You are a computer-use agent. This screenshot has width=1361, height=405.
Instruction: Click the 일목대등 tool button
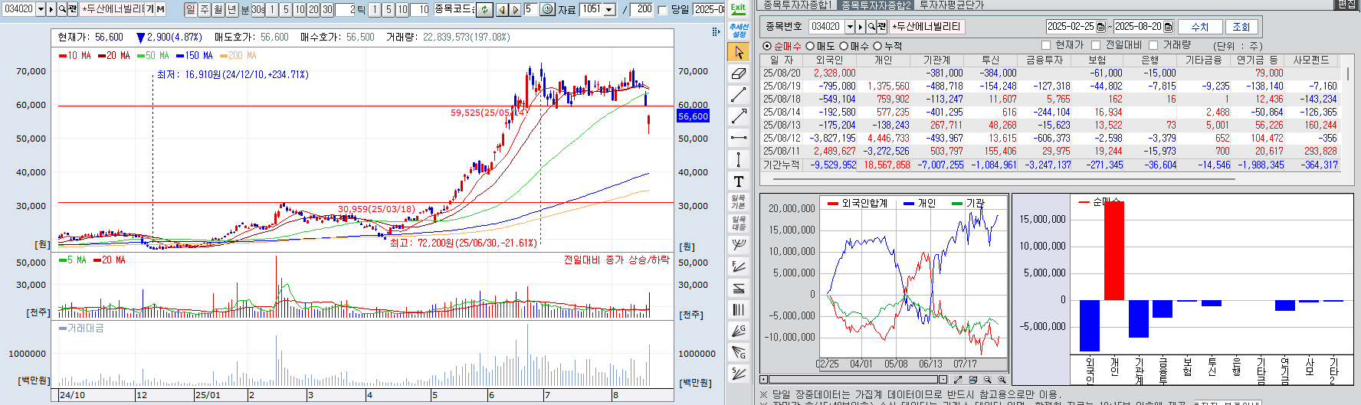tap(738, 224)
